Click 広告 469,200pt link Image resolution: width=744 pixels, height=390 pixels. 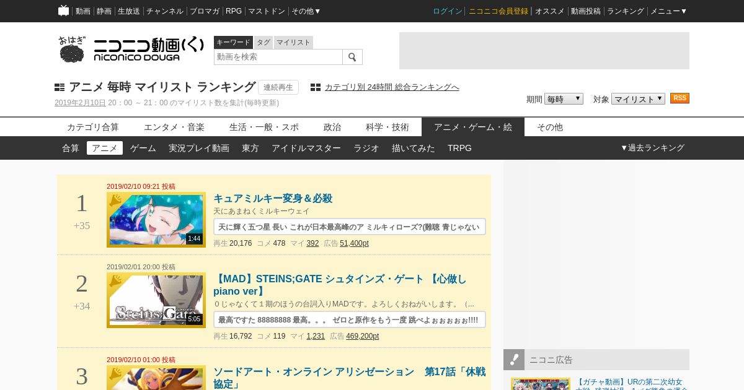362,336
